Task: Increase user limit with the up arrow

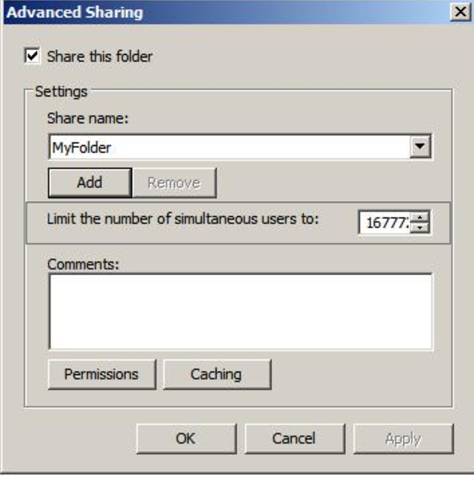Action: click(x=421, y=217)
